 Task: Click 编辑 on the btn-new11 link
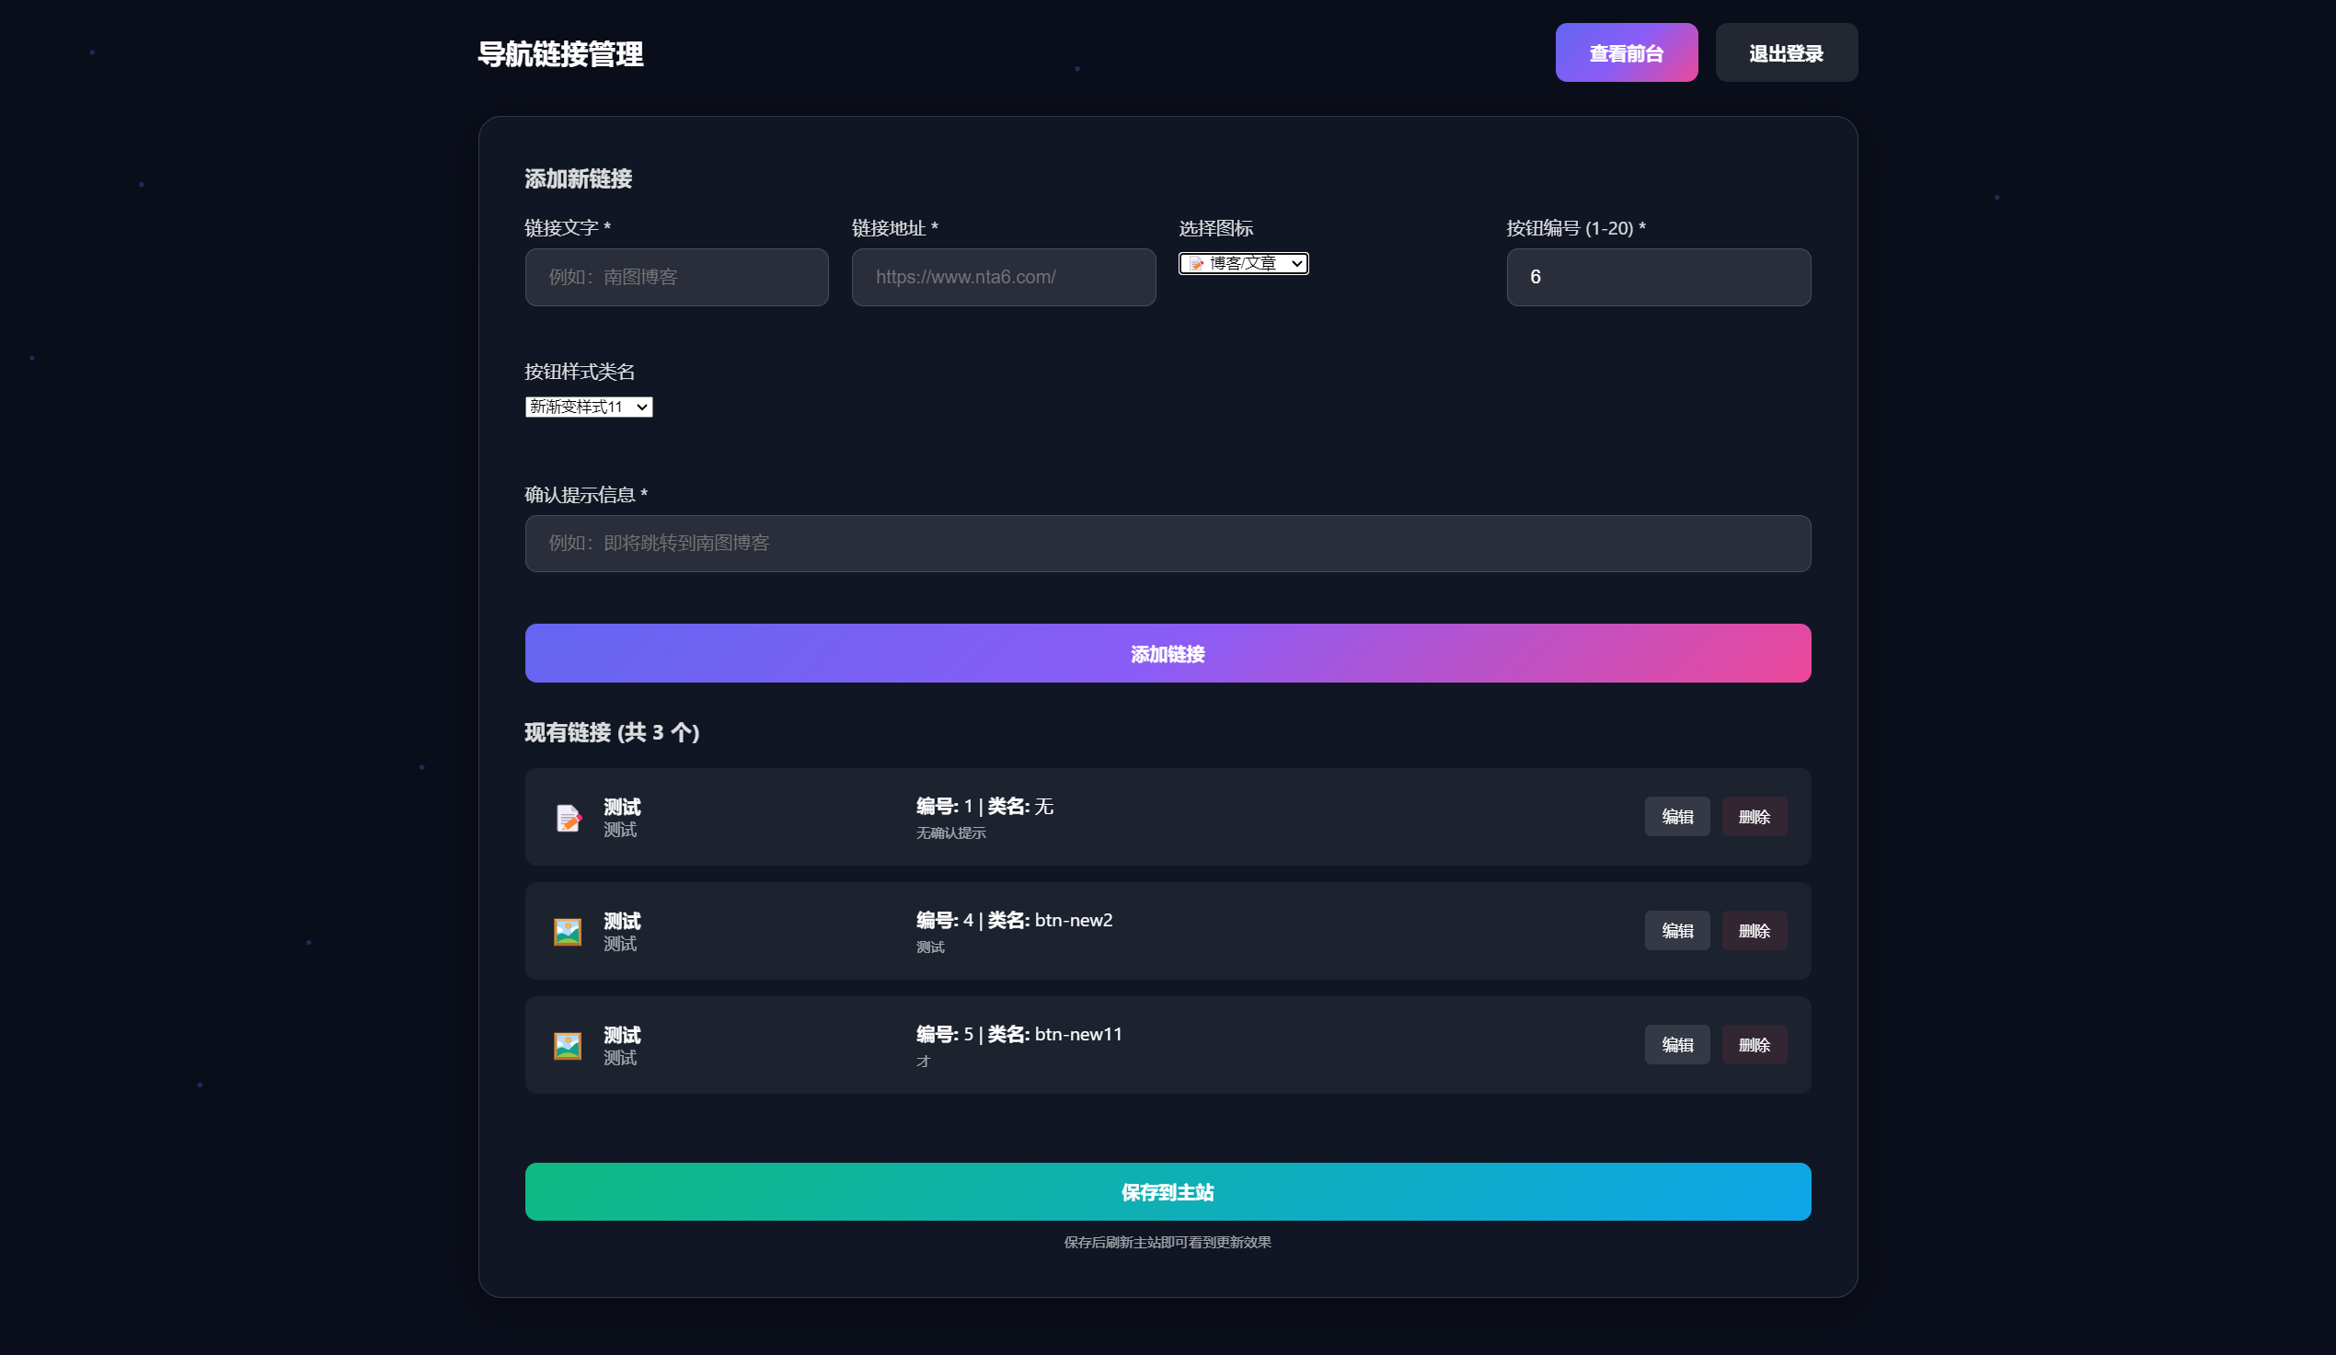(x=1677, y=1044)
